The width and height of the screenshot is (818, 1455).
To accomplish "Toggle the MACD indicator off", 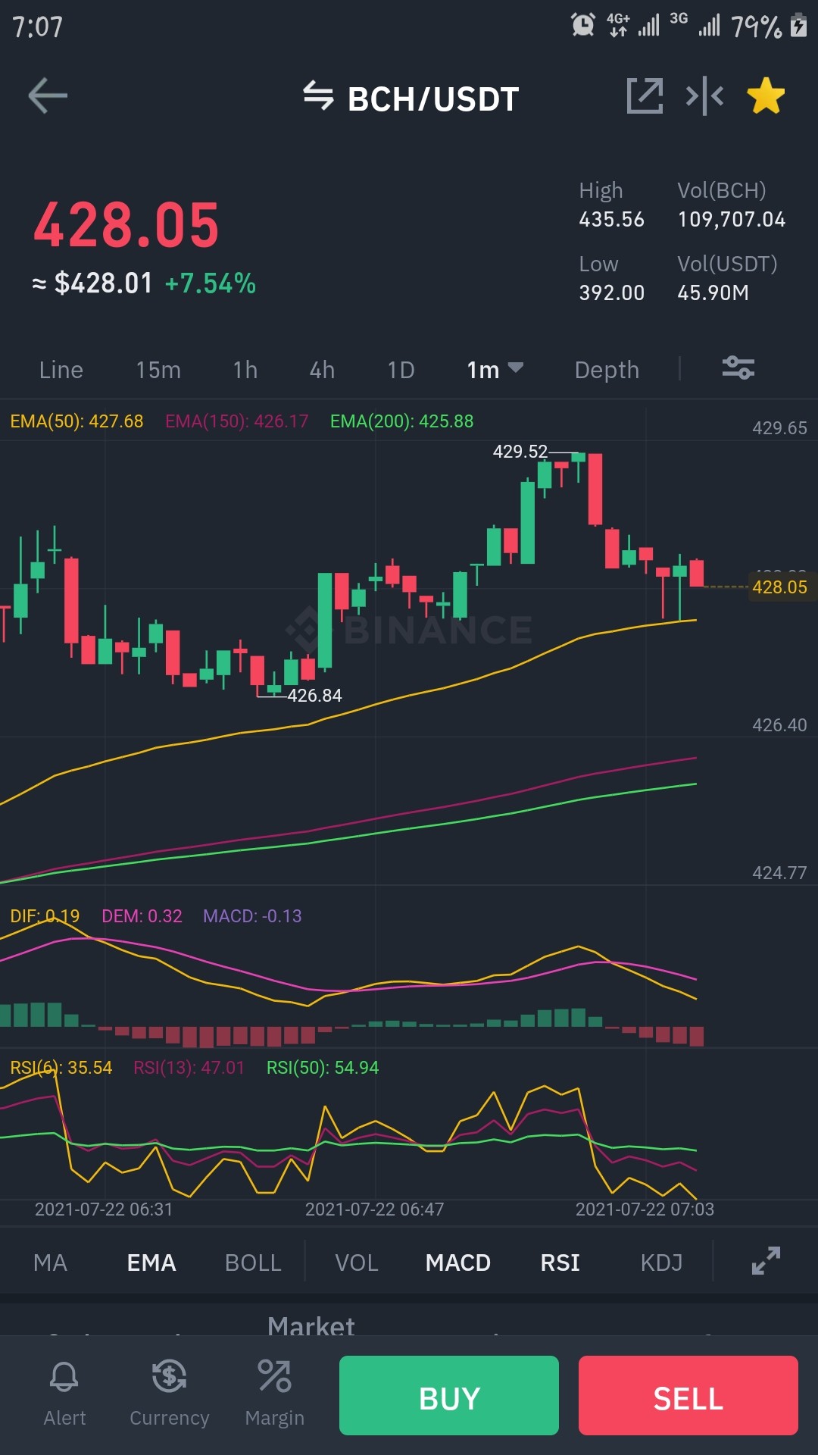I will coord(458,1263).
